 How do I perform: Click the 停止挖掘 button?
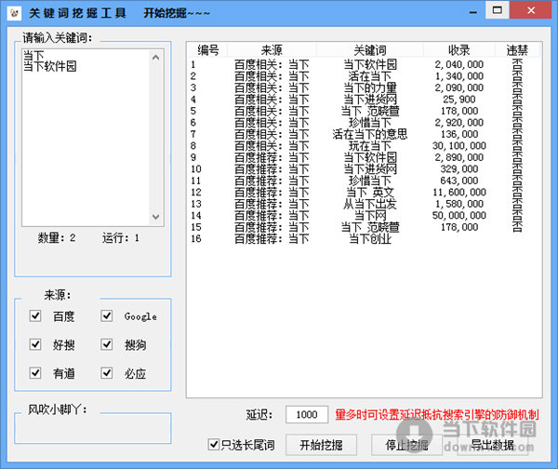pyautogui.click(x=406, y=445)
